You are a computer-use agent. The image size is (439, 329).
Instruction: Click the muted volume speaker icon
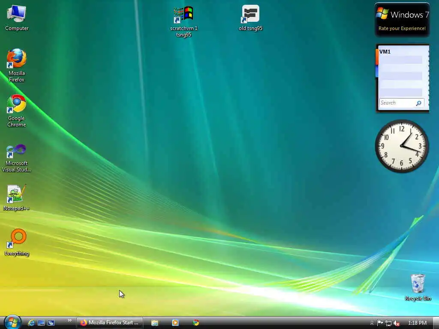(396, 323)
